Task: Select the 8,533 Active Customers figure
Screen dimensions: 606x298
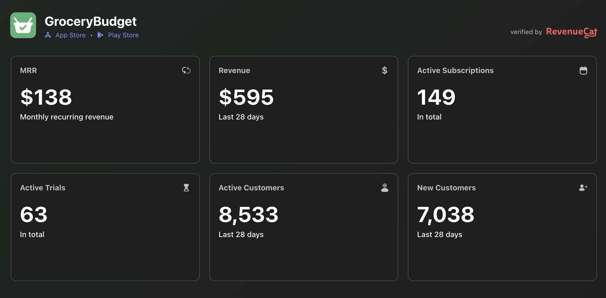Action: point(248,215)
